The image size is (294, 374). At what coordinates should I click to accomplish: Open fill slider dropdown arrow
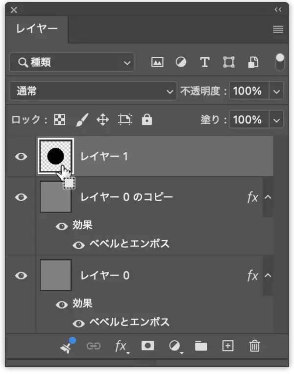click(276, 120)
